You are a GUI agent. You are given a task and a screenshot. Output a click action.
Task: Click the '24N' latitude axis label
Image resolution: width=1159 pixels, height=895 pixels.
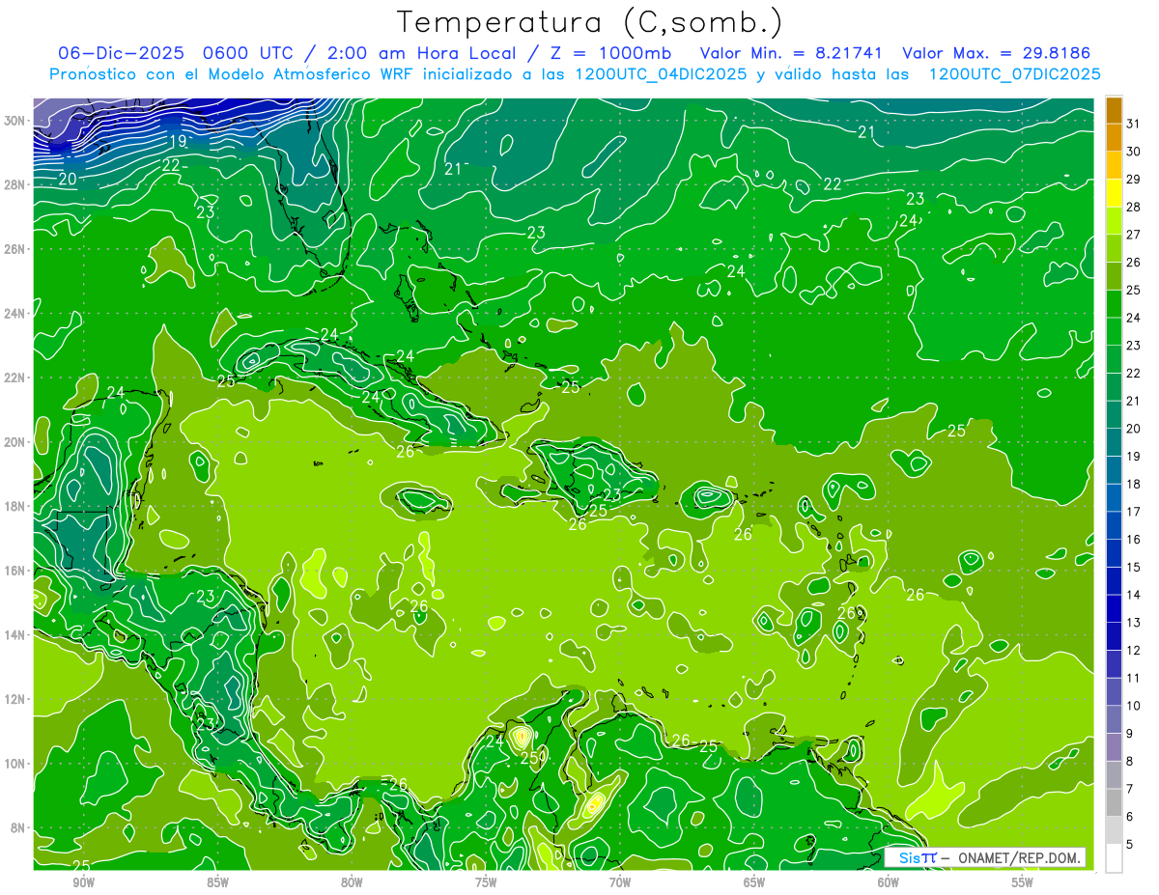coord(15,314)
